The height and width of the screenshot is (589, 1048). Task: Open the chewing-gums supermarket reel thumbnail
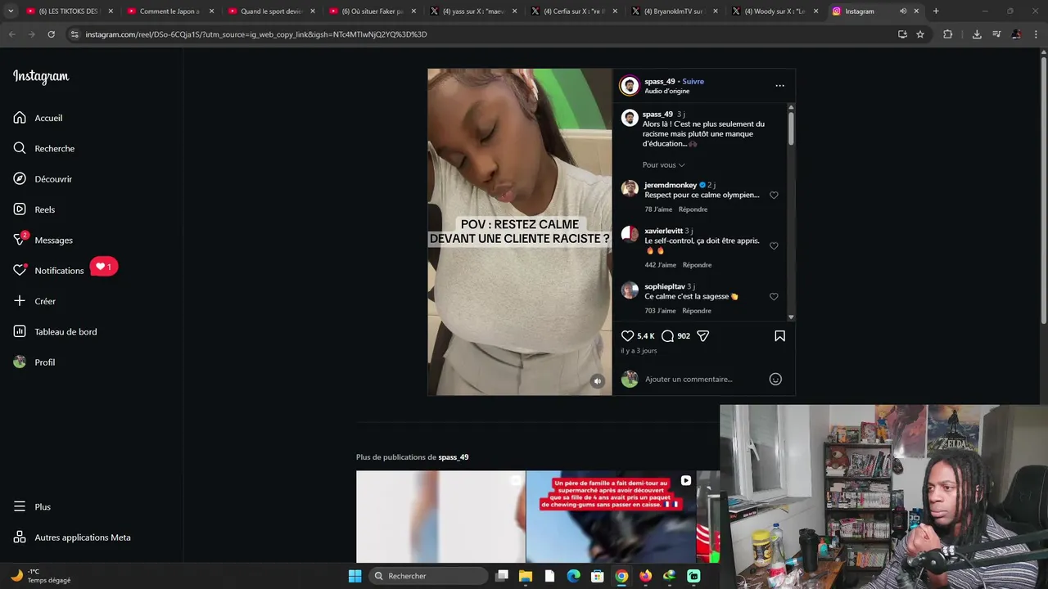611,516
